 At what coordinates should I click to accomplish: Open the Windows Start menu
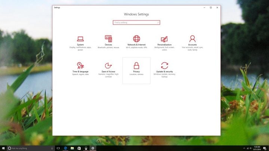click(3, 148)
